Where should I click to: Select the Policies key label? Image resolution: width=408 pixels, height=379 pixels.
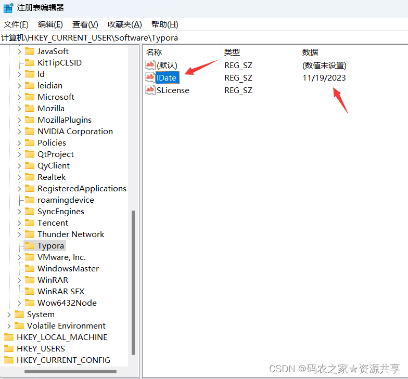pos(52,143)
